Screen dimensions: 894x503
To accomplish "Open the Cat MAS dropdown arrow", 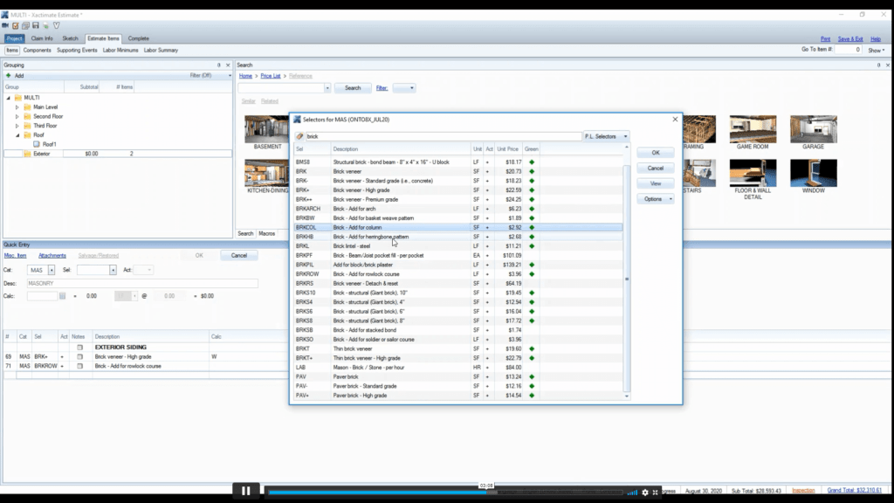I will (x=52, y=271).
